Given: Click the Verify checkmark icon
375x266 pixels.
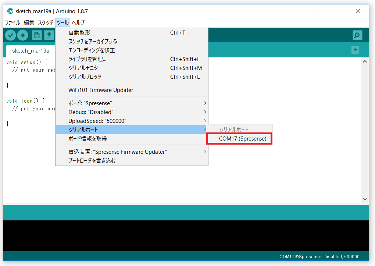Looking at the screenshot, I should 10,35.
